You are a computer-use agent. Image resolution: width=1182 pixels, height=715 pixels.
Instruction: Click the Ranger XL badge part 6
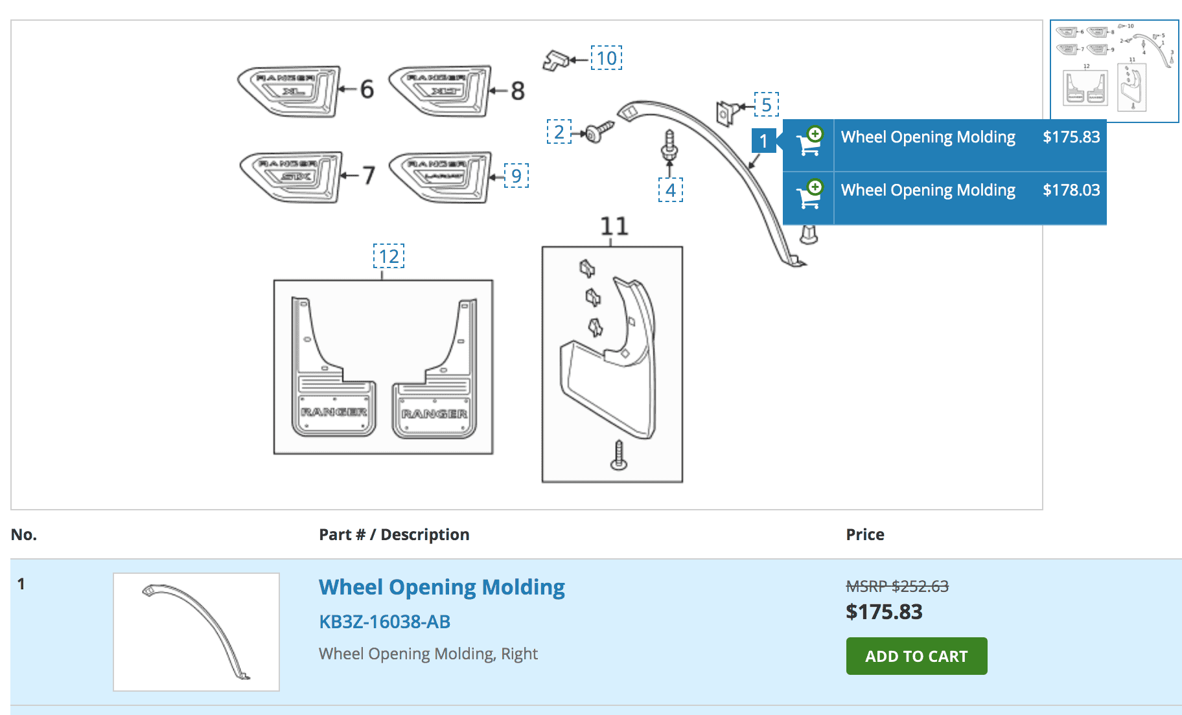tap(289, 91)
